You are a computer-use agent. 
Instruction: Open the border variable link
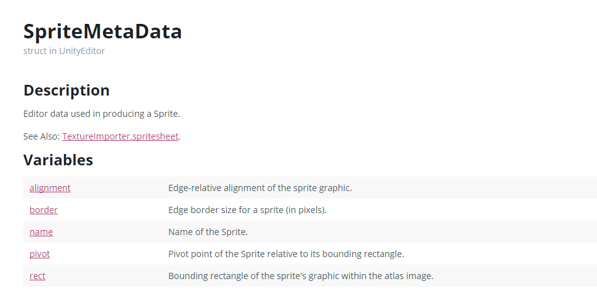[43, 210]
